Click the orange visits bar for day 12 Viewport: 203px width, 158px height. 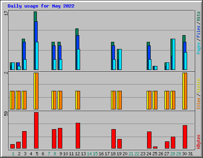pyautogui.click(x=79, y=100)
